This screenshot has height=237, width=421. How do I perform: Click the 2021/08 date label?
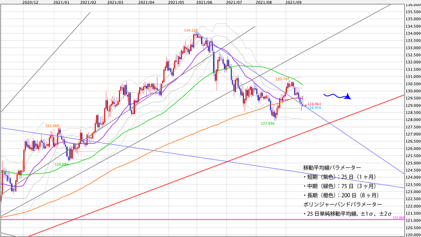point(264,2)
